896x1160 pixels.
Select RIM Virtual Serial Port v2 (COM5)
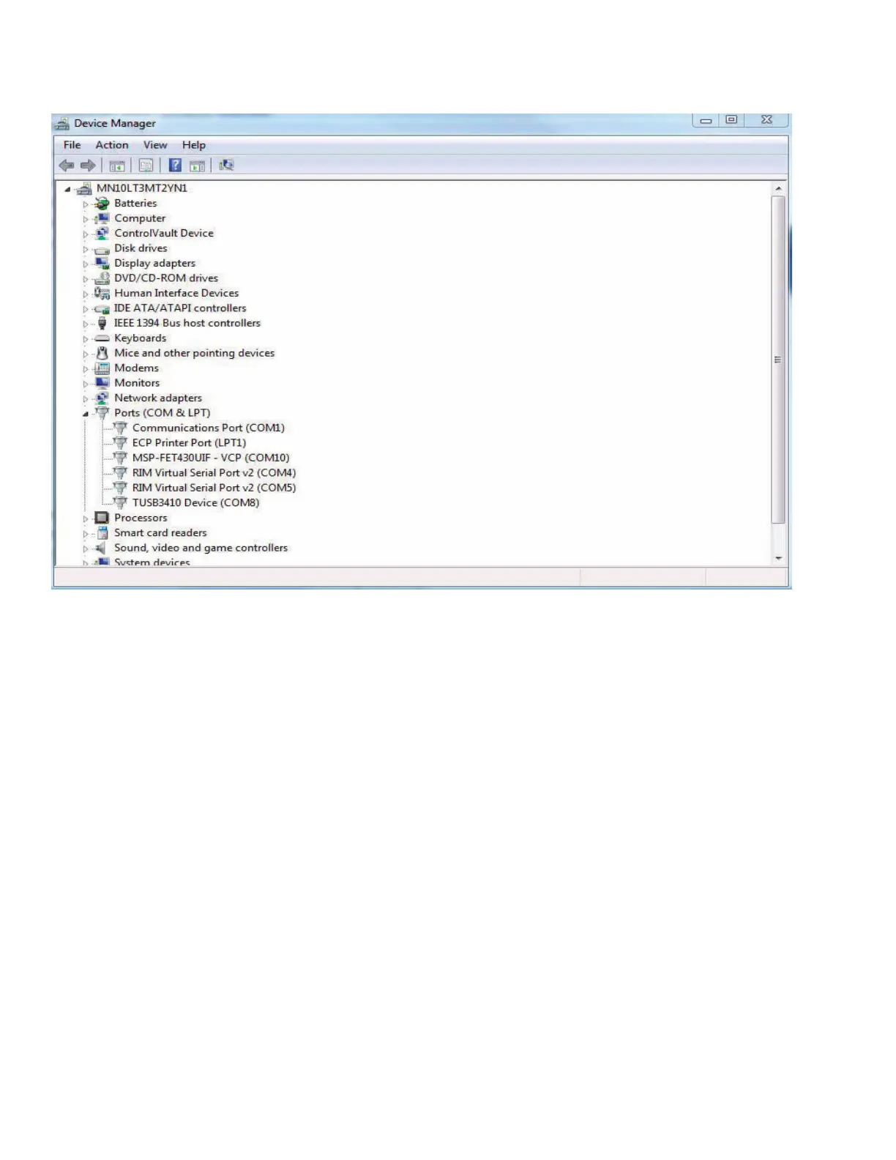214,488
